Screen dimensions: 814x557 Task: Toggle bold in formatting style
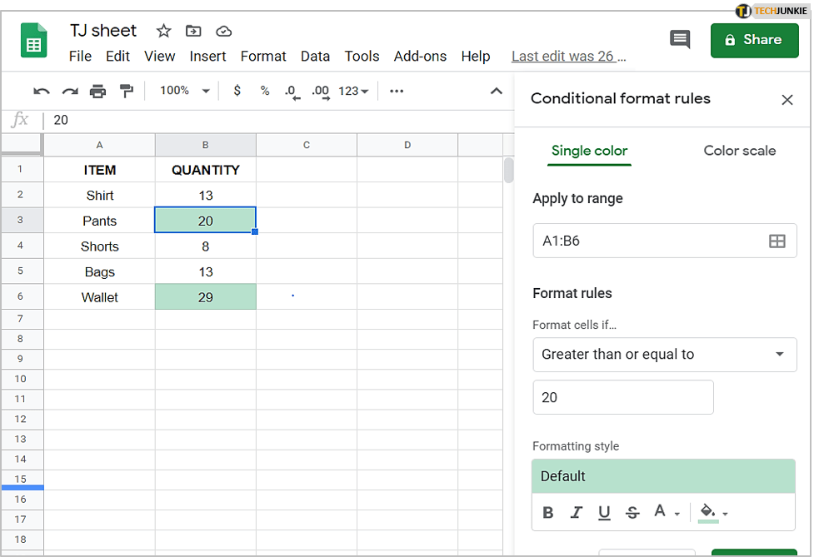548,513
